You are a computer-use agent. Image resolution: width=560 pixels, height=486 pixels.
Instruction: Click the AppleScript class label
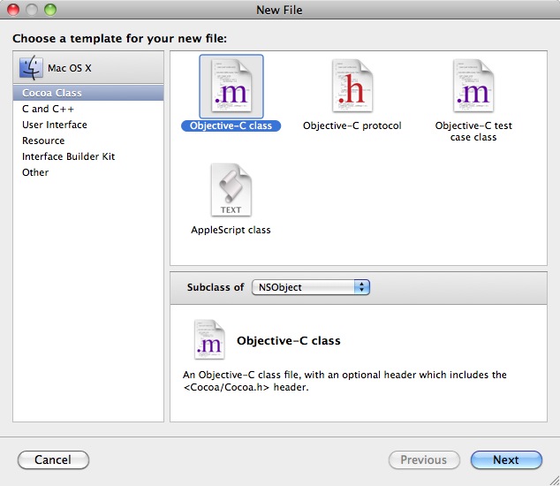(x=231, y=230)
